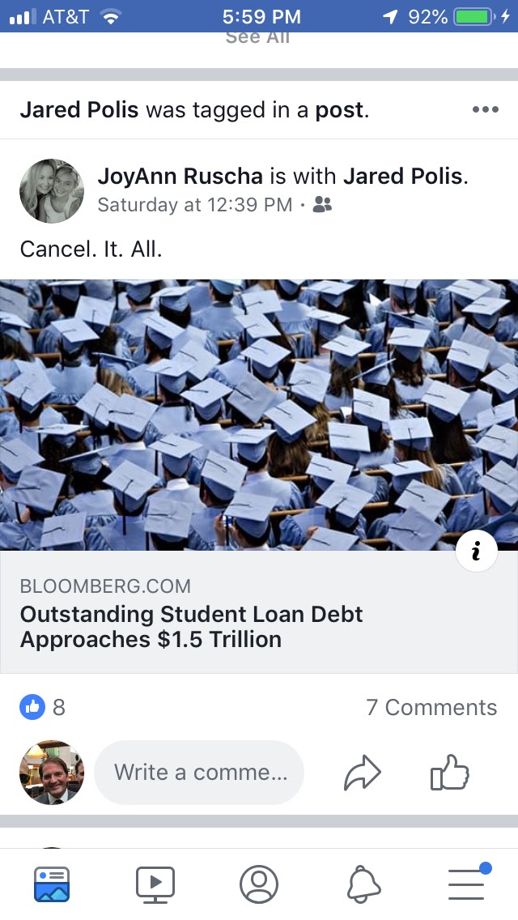518x920 pixels.
Task: Open the Notifications bell tab
Action: point(363,883)
